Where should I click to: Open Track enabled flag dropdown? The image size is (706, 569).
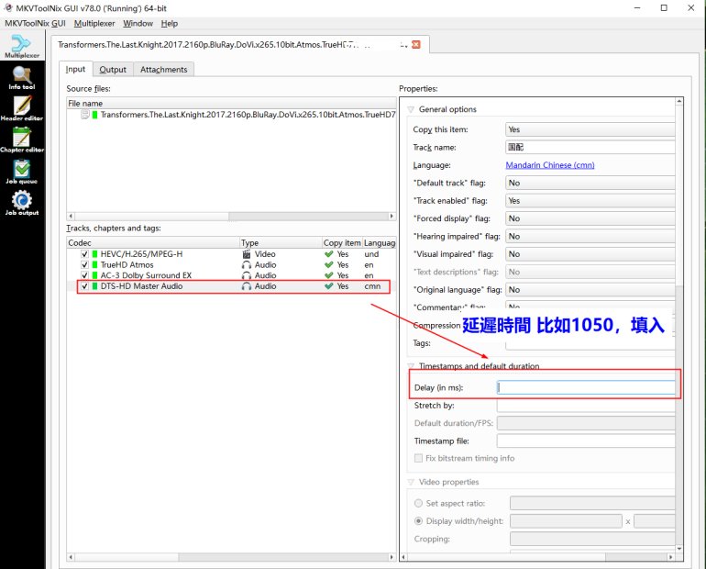(590, 200)
